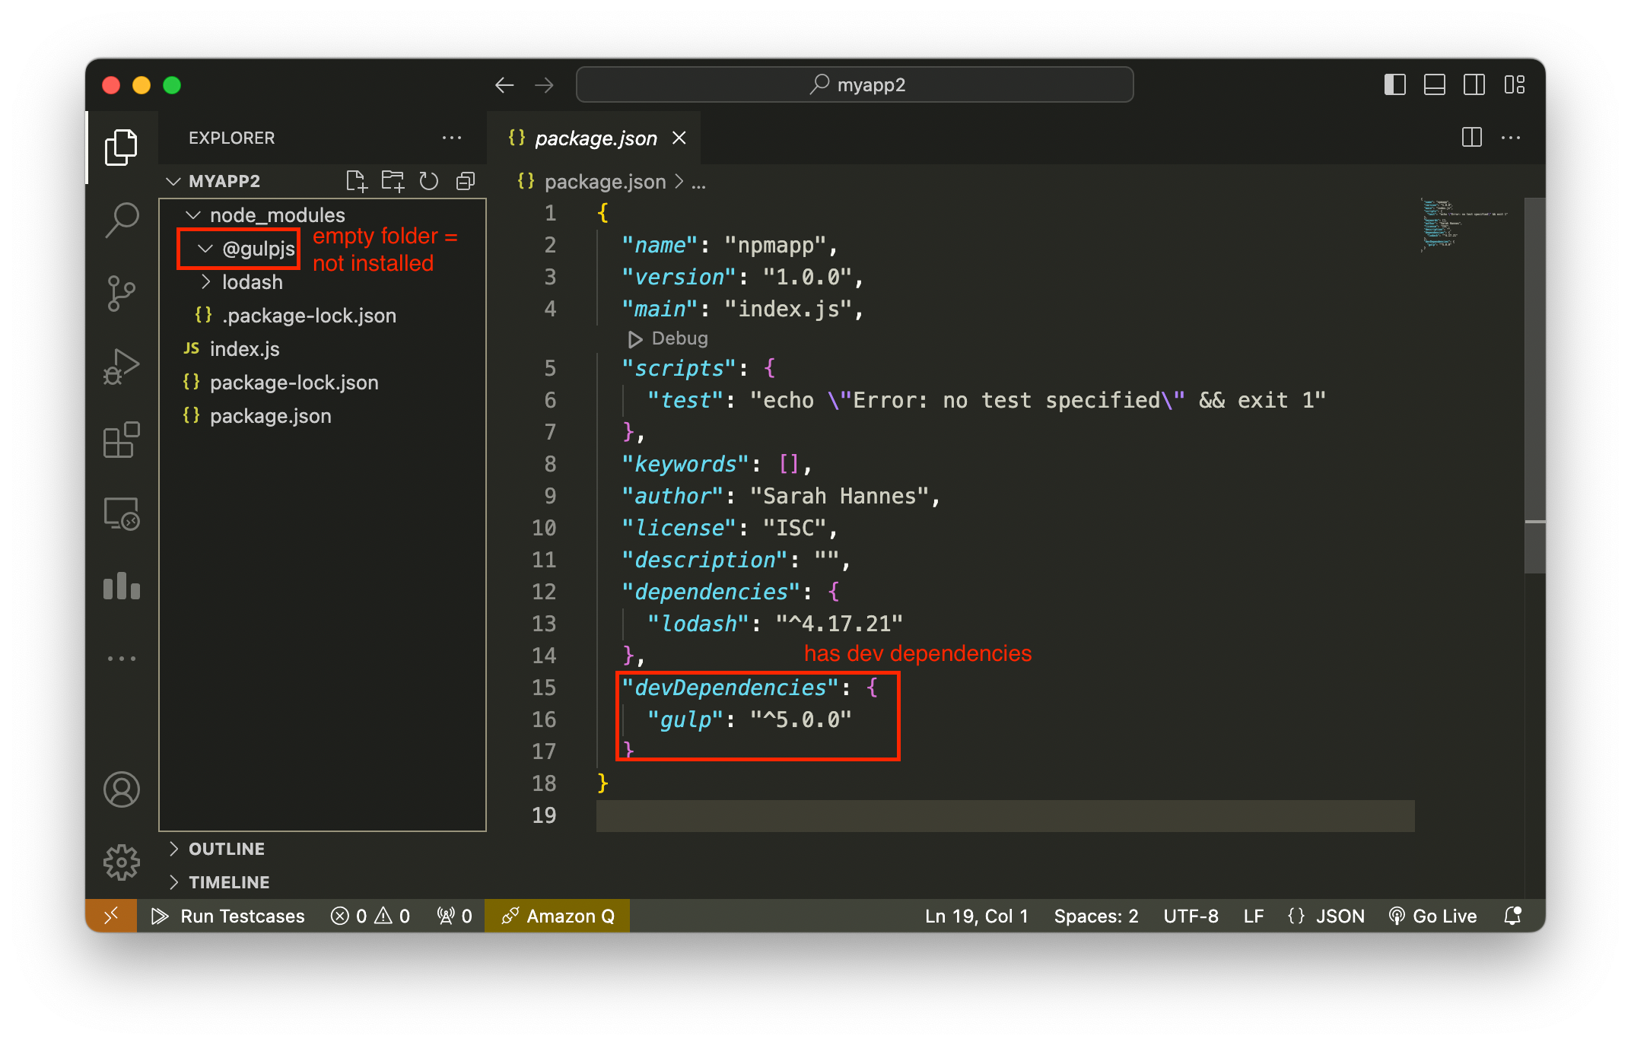
Task: Click line number 12 in the gutter
Action: coord(544,592)
